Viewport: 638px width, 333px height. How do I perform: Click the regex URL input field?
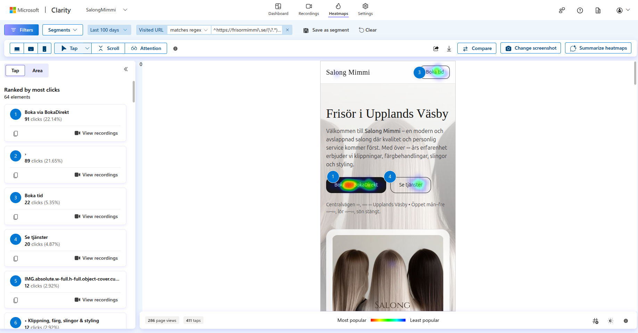click(247, 30)
